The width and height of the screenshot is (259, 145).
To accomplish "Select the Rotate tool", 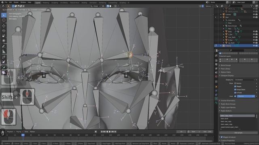I will [x=4, y=31].
